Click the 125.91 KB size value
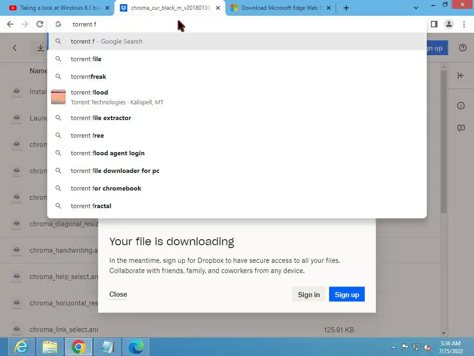The width and height of the screenshot is (474, 356). [338, 330]
